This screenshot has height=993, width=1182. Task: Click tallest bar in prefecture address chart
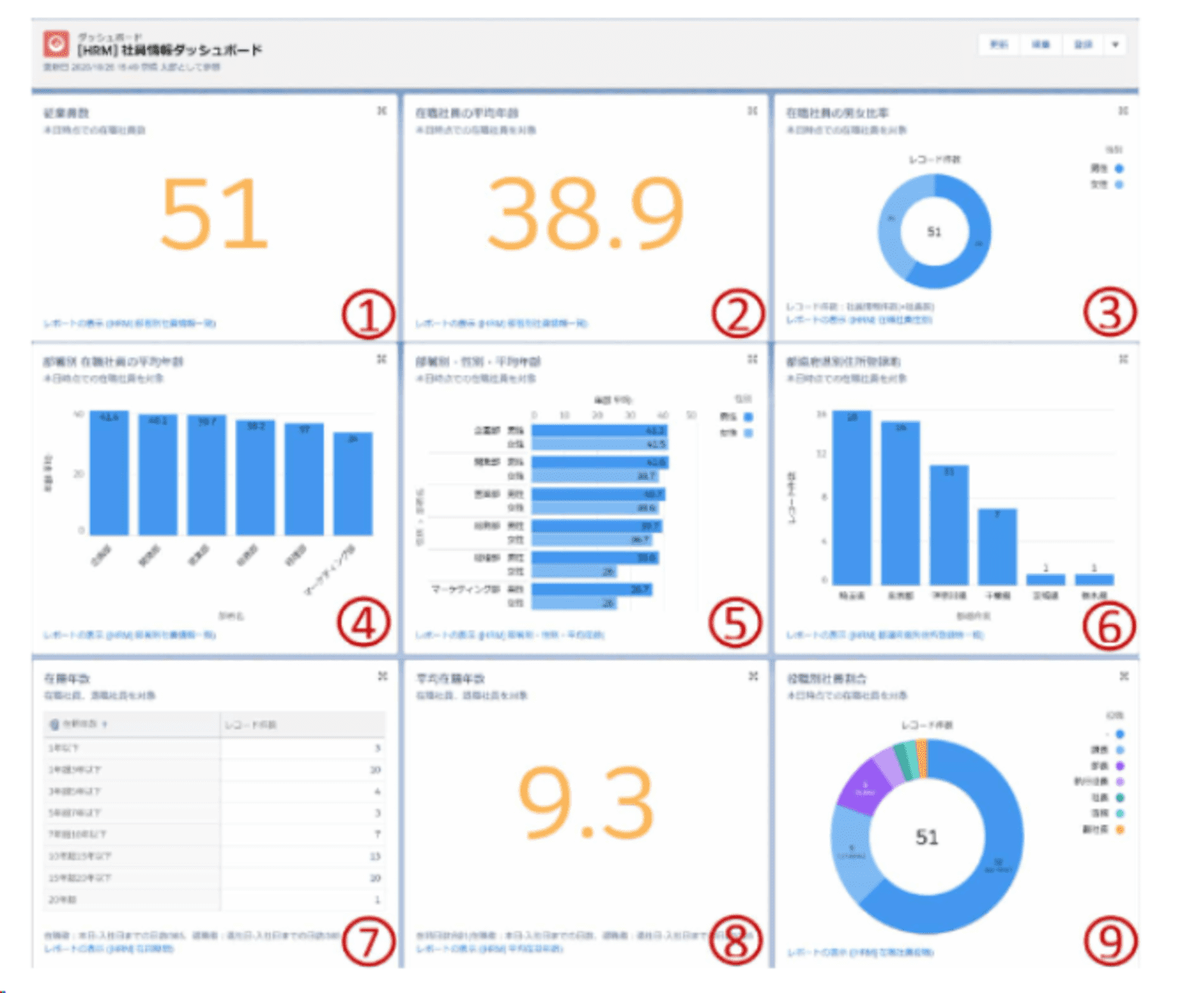(851, 497)
